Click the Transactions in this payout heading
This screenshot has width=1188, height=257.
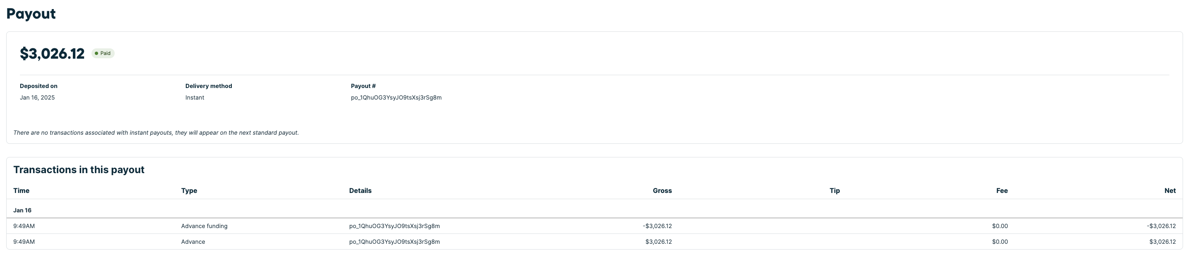coord(79,170)
